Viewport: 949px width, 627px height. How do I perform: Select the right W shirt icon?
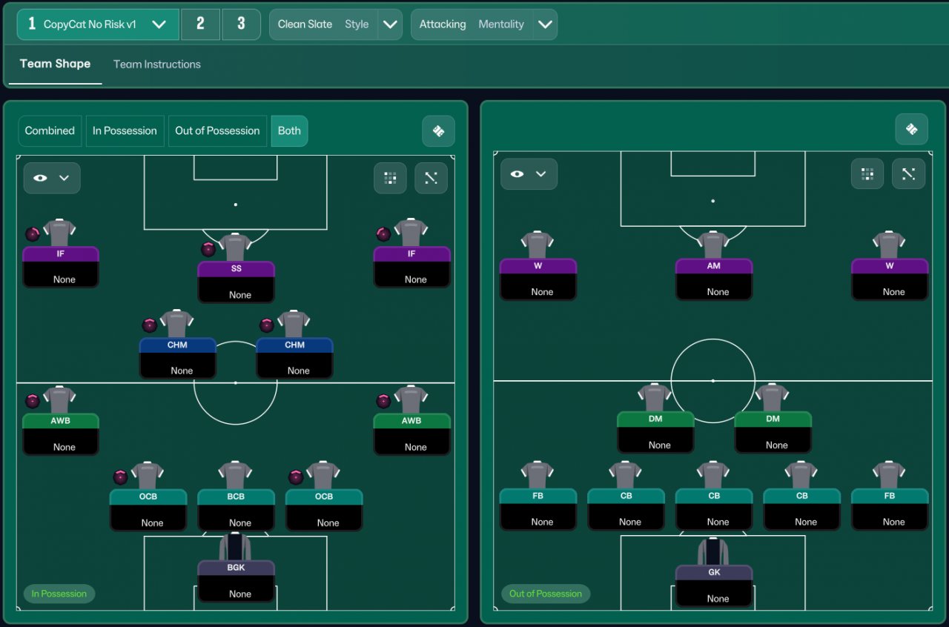[x=889, y=245]
